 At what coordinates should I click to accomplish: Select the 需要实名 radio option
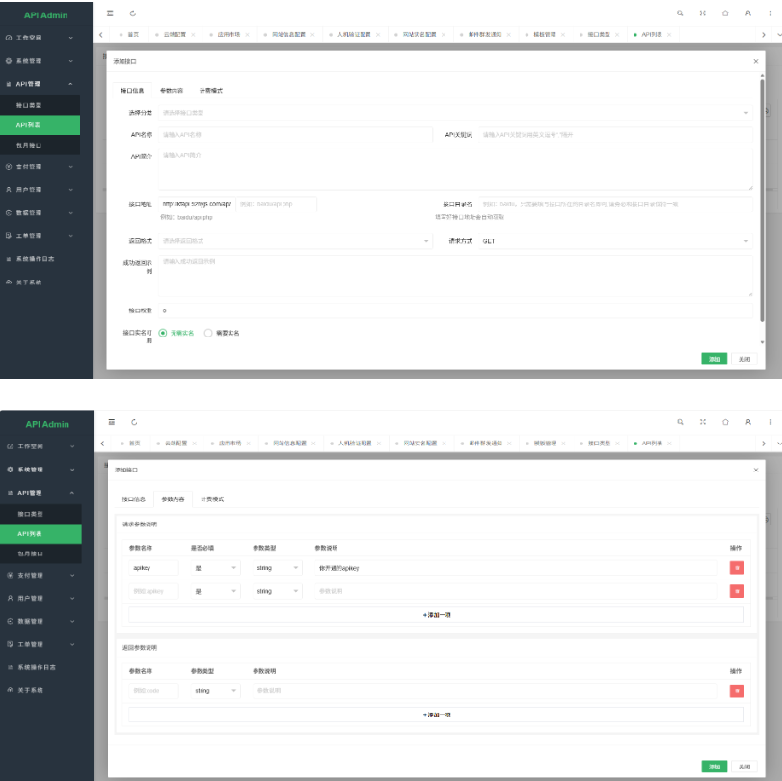(x=208, y=333)
